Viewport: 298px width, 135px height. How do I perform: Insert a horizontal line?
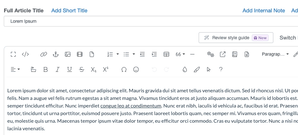[x=192, y=54]
